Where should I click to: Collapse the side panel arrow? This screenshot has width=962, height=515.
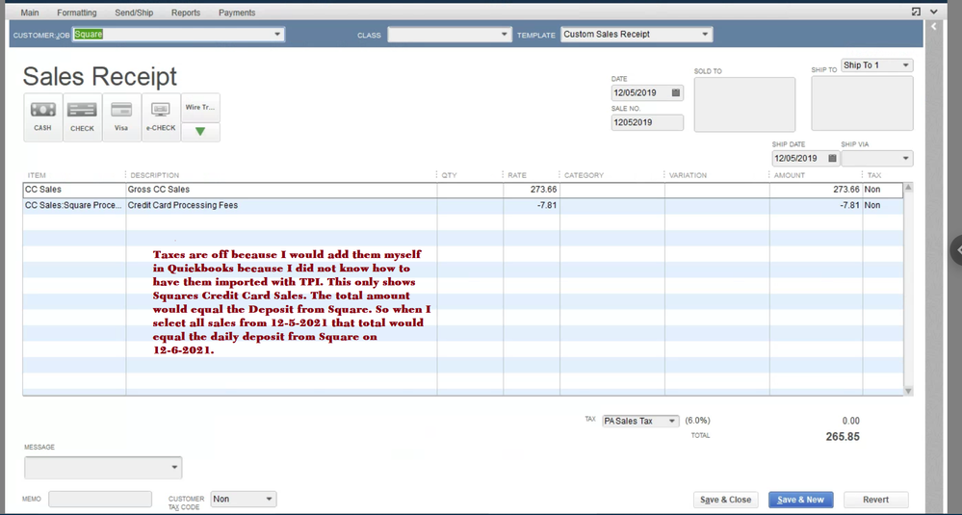tap(933, 30)
